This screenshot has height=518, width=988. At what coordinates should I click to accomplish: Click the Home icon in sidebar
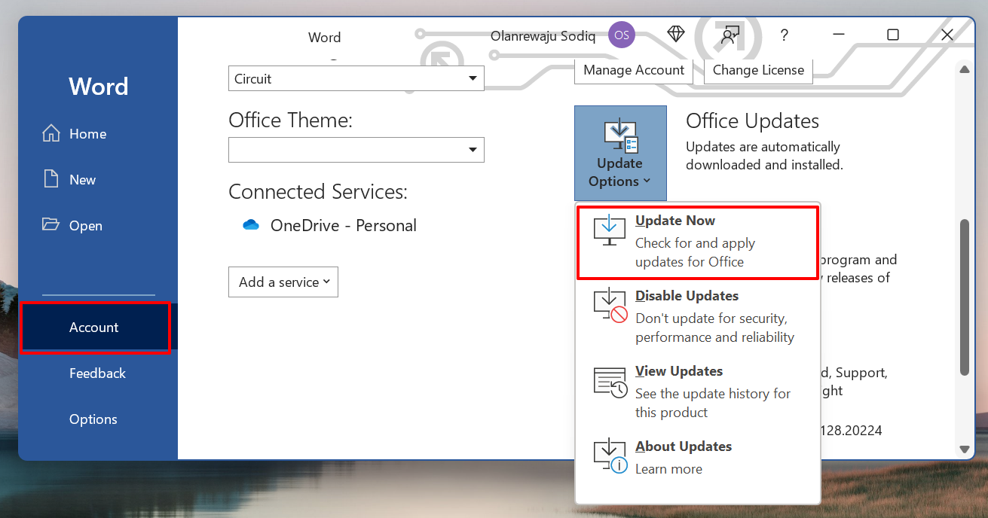point(51,134)
